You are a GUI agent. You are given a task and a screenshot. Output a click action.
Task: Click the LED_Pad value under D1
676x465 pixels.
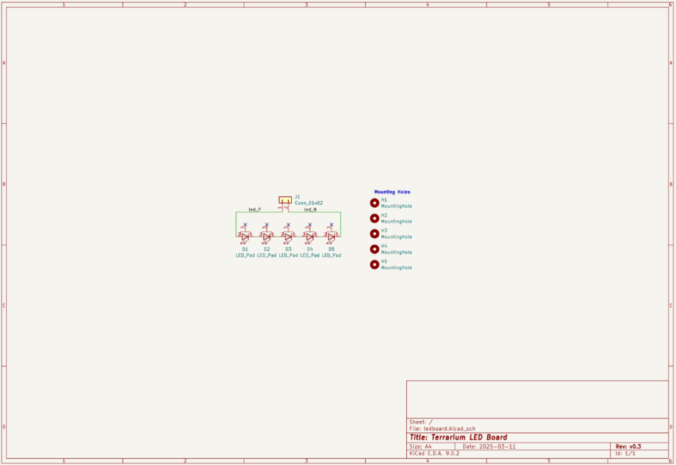coord(245,255)
